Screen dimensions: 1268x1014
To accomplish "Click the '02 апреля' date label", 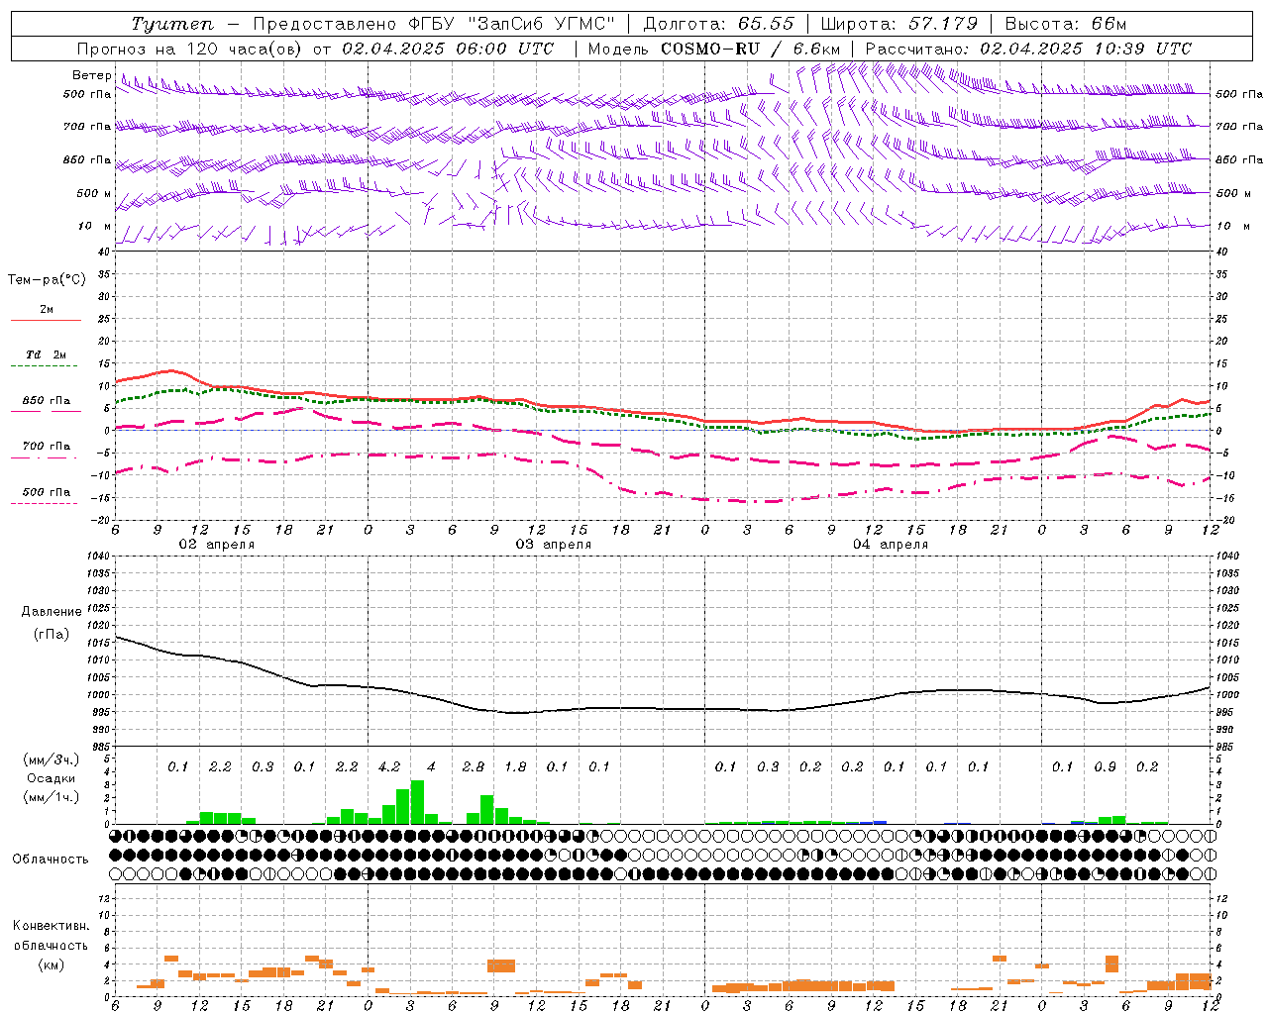I will point(217,545).
